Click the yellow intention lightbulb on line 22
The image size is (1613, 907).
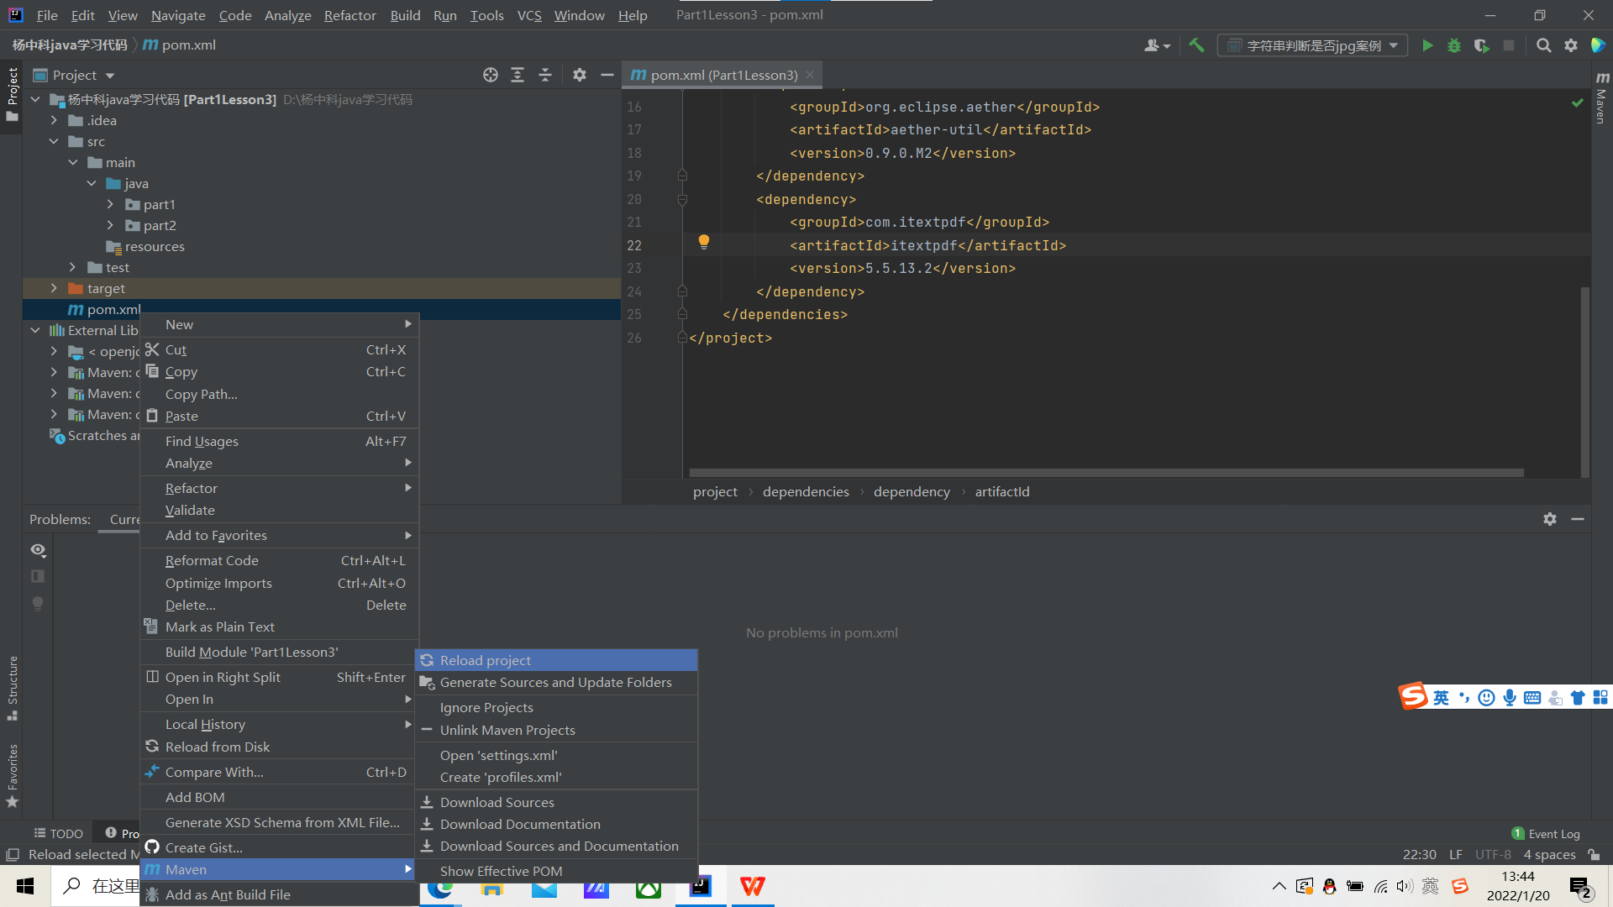[704, 242]
